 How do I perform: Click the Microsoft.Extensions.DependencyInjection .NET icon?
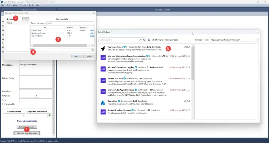(x=103, y=58)
